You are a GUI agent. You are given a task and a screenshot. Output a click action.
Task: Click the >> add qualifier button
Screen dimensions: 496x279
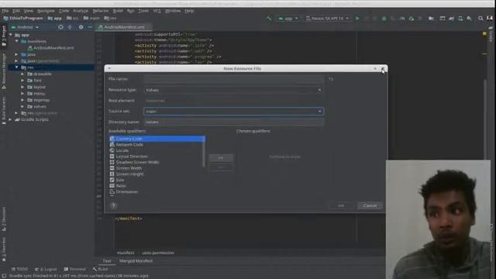(221, 157)
